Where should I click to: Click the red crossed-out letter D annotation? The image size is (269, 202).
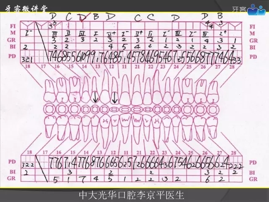coord(83,18)
